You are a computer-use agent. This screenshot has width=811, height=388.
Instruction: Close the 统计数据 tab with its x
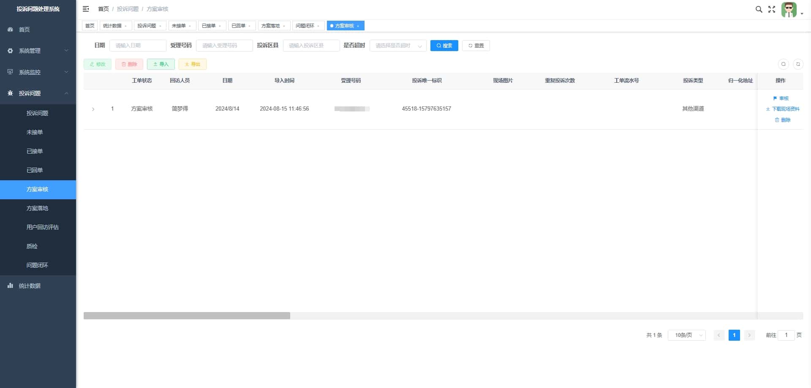(126, 26)
